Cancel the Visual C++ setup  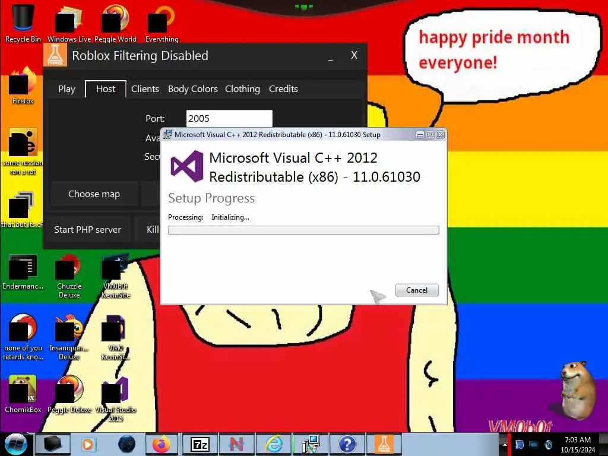[x=417, y=290]
